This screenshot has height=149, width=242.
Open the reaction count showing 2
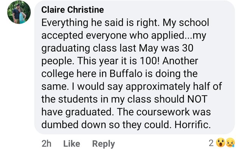[211, 143]
